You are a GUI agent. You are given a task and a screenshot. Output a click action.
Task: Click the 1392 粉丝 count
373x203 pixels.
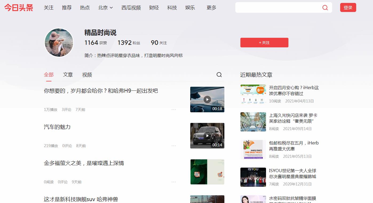pyautogui.click(x=129, y=43)
